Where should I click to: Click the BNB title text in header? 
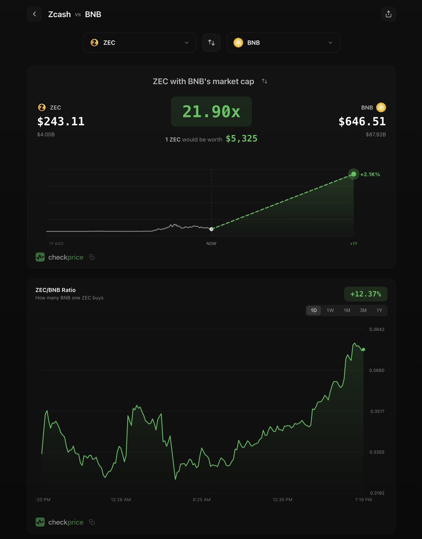pyautogui.click(x=93, y=14)
